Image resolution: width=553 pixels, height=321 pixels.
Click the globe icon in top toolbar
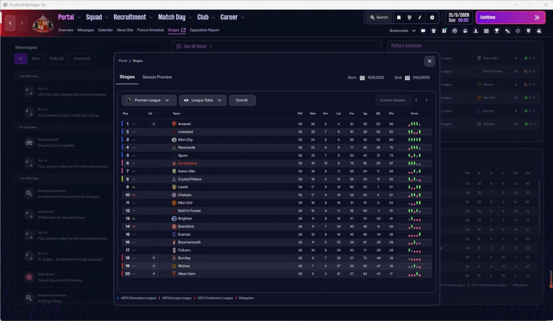click(x=409, y=17)
